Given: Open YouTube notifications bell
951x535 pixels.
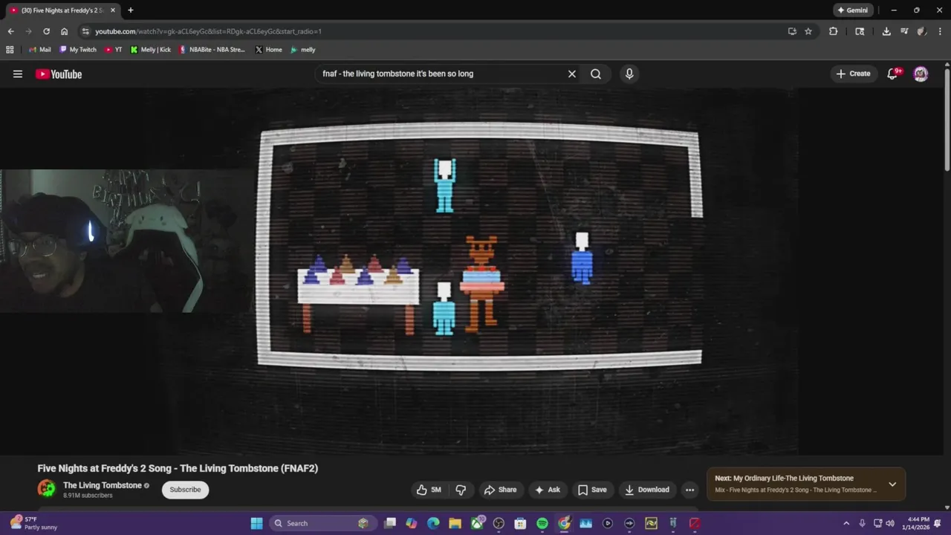Looking at the screenshot, I should 892,74.
